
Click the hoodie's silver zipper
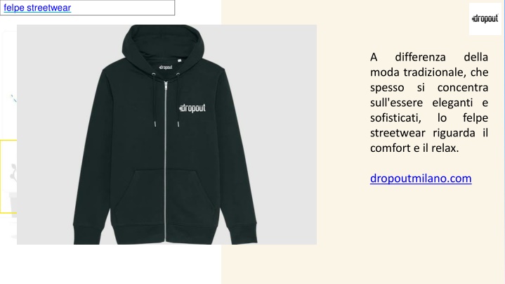166,161
